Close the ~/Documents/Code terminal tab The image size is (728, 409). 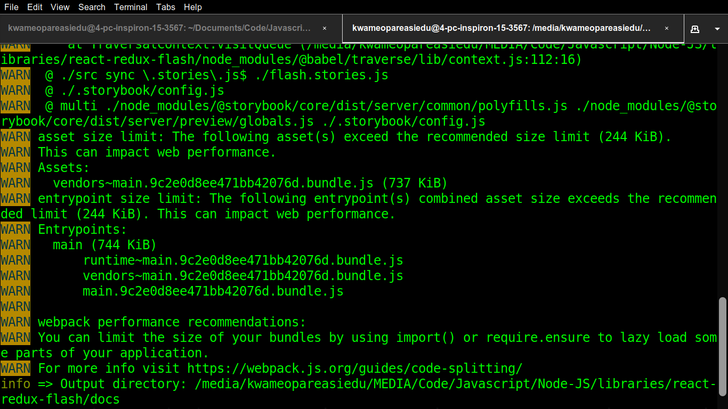pyautogui.click(x=325, y=28)
